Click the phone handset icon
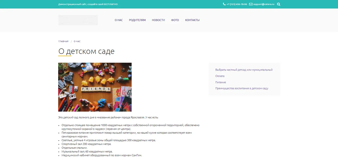Image resolution: width=338 pixels, height=161 pixels. [x=224, y=4]
